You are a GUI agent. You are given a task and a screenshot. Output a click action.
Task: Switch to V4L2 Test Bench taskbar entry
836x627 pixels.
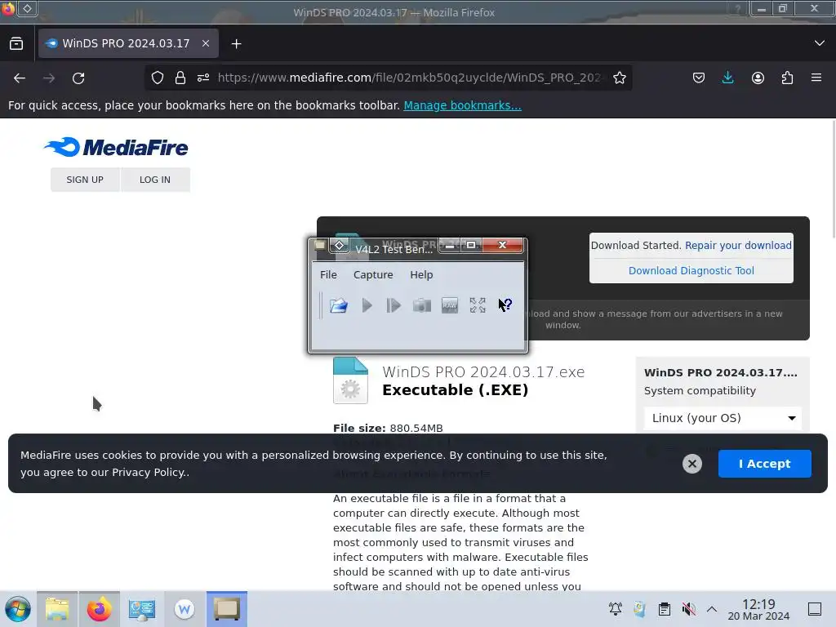tap(227, 609)
